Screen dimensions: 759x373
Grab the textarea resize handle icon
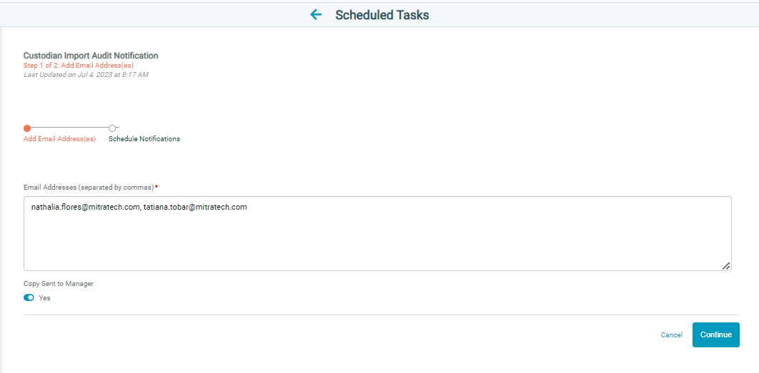pyautogui.click(x=725, y=265)
